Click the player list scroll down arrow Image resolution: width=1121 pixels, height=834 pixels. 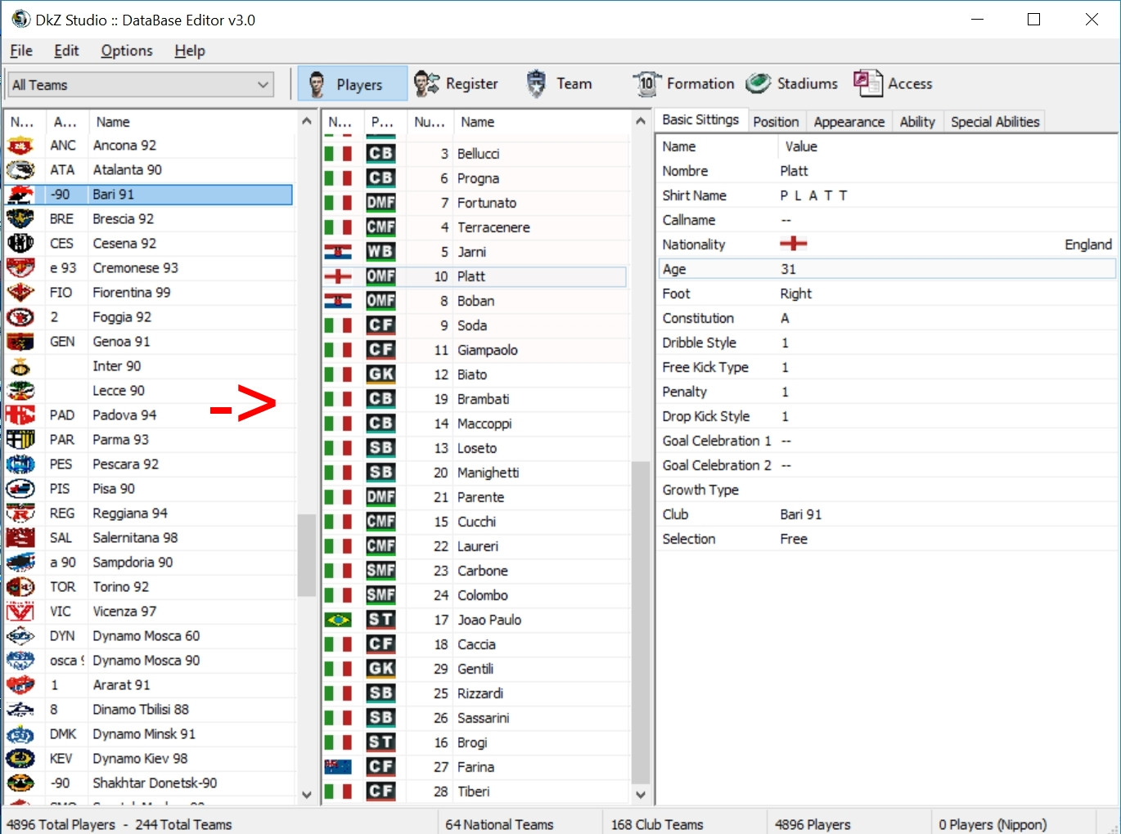click(x=641, y=794)
